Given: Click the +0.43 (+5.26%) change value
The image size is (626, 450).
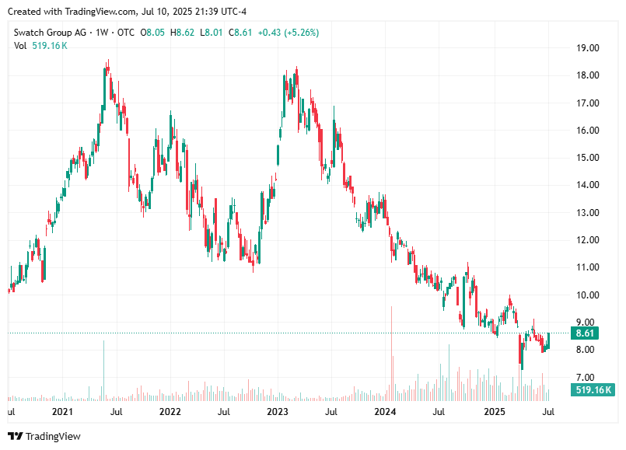Looking at the screenshot, I should pyautogui.click(x=289, y=33).
